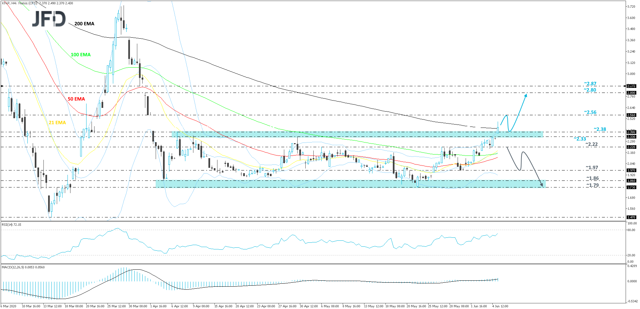Screen dimensions: 640x309
Task: Click the ~2.22 price level label
Action: 591,144
